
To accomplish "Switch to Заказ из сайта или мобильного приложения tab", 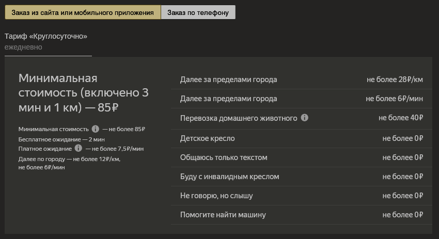I will pos(83,12).
